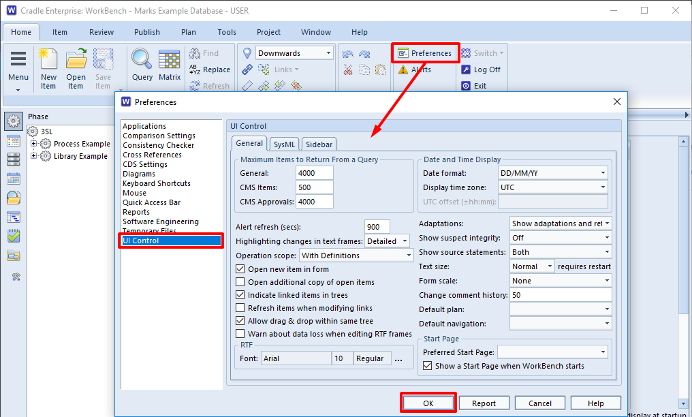692x417 pixels.
Task: Click the Alert refresh secs field
Action: tap(377, 227)
